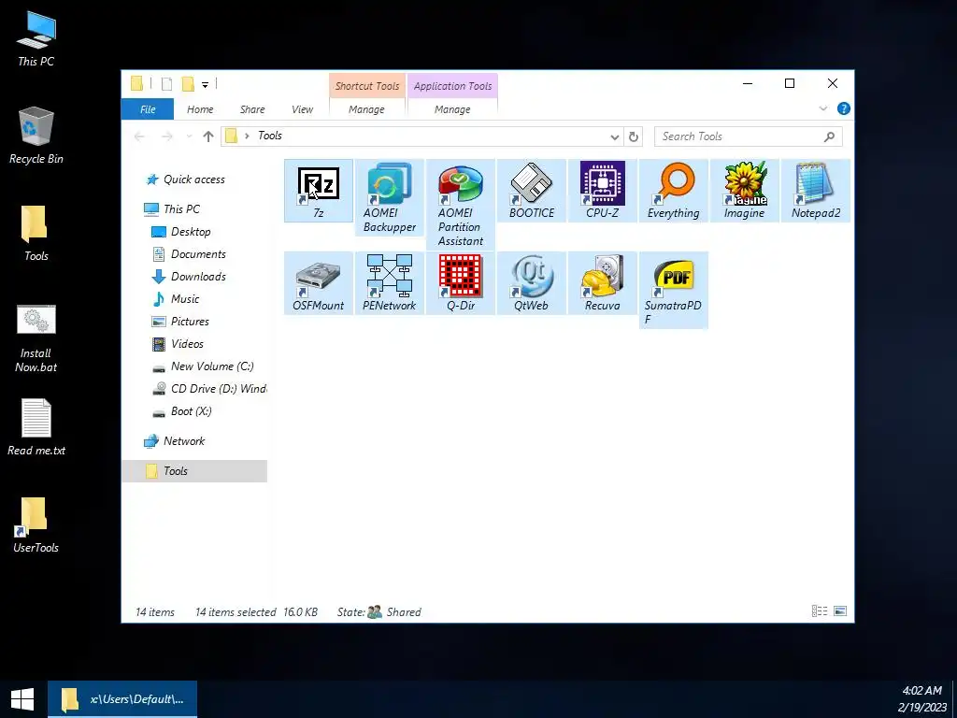
Task: Open Documents in navigation pane
Action: pyautogui.click(x=198, y=254)
